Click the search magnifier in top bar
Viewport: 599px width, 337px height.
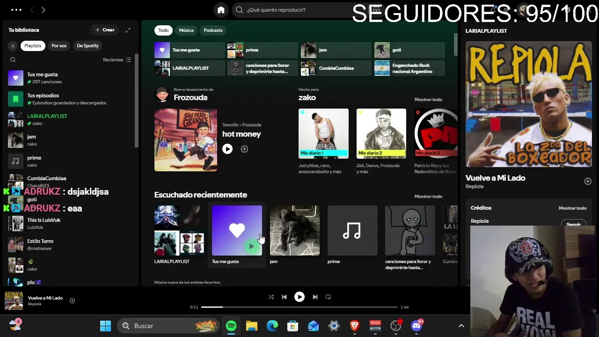[240, 10]
